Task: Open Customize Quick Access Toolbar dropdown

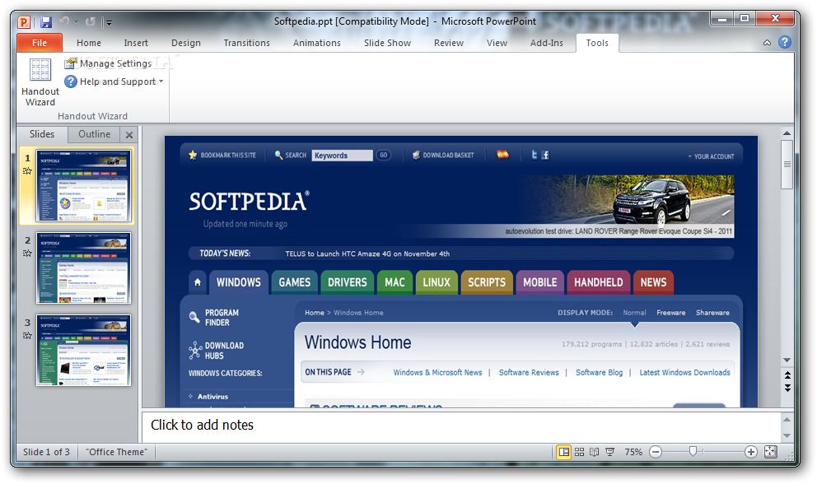Action: 109,22
